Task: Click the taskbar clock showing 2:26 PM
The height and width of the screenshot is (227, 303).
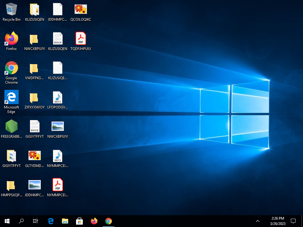Action: (278, 221)
